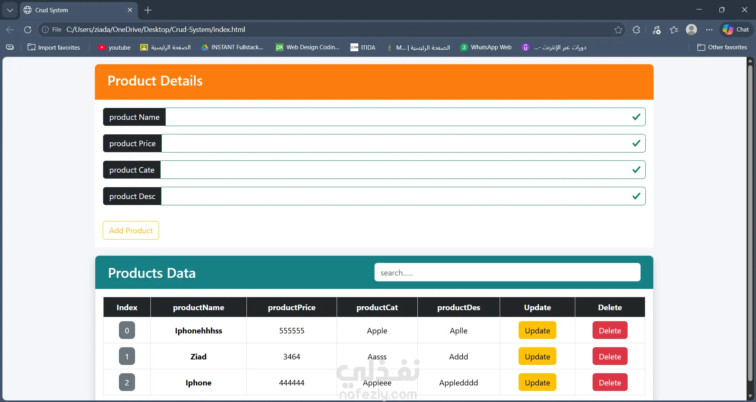Open Copilot Chat button
This screenshot has height=402, width=756.
point(736,30)
